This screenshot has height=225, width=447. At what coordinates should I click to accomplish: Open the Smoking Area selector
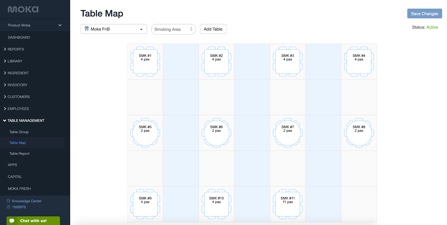click(x=173, y=29)
